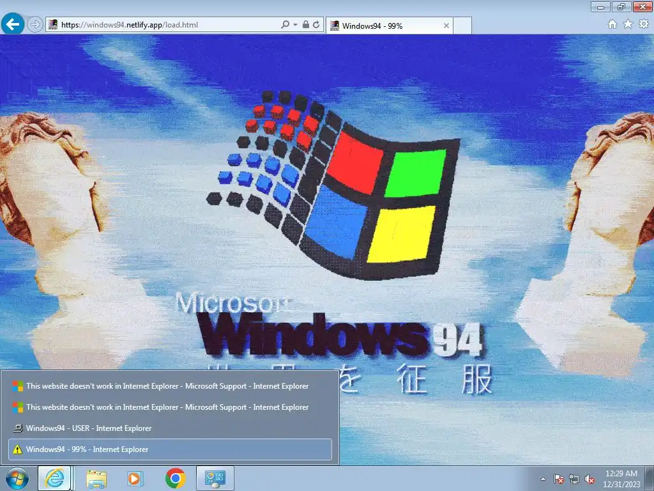The height and width of the screenshot is (491, 654).
Task: Open the Tools gear menu
Action: [644, 24]
